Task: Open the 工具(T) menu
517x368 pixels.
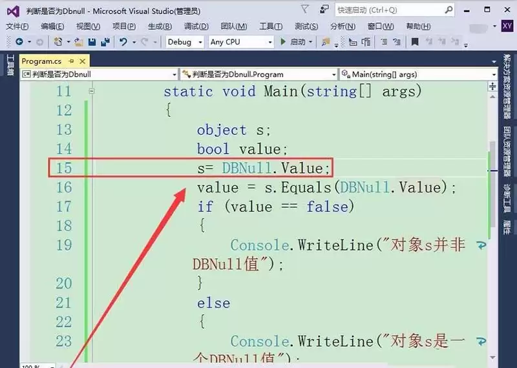Action: pyautogui.click(x=271, y=26)
